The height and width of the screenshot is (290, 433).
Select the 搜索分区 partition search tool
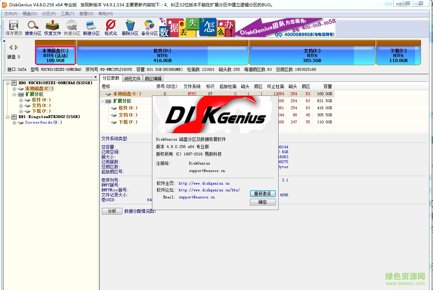coord(32,27)
